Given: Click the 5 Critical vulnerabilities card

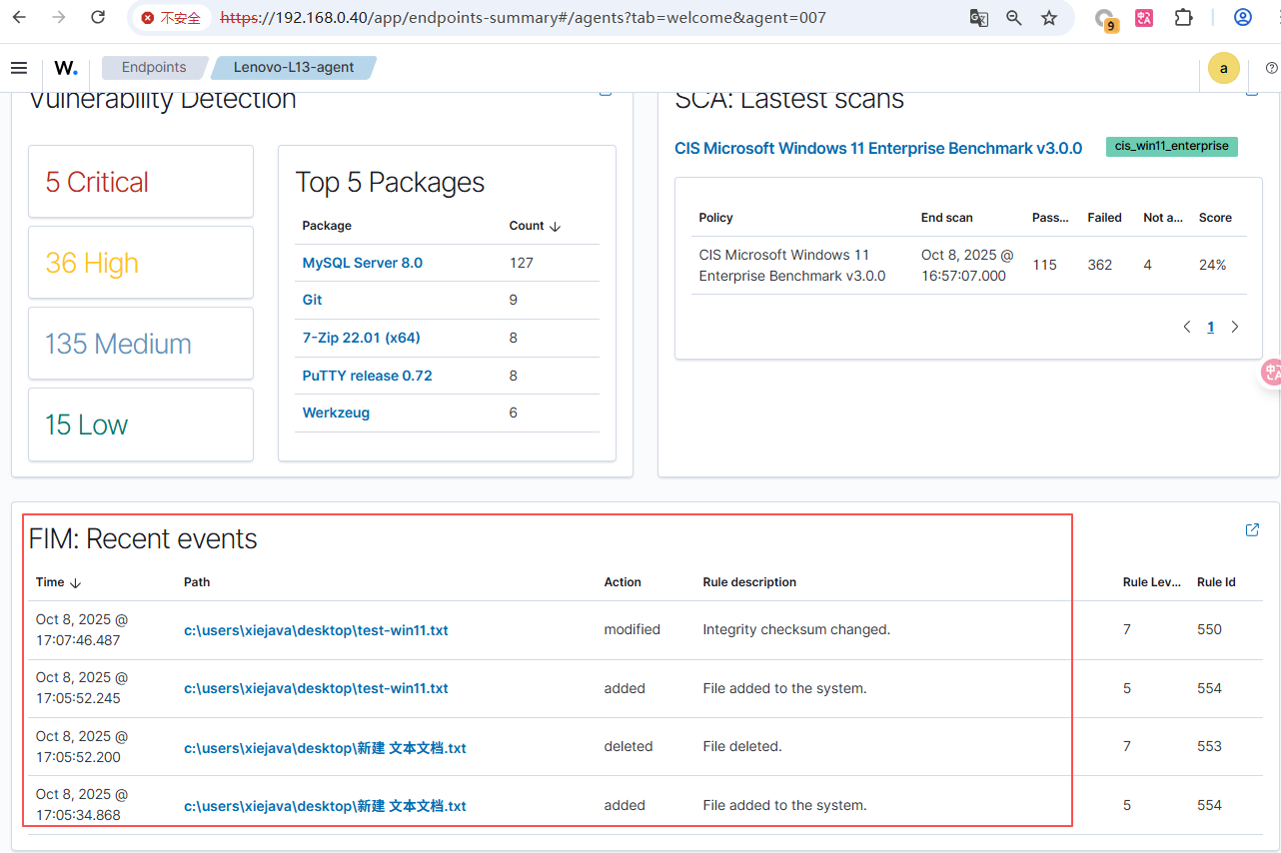Looking at the screenshot, I should pos(140,182).
